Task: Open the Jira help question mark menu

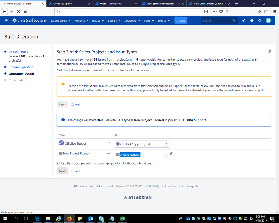Action: tap(252, 20)
